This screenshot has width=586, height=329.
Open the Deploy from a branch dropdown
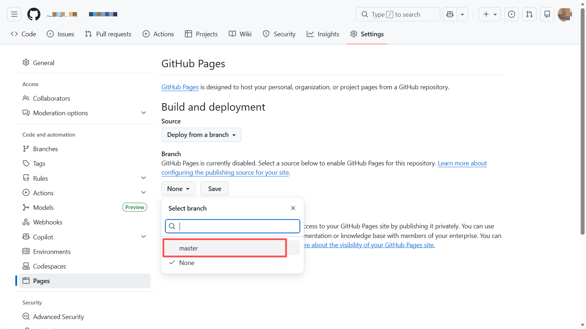201,135
